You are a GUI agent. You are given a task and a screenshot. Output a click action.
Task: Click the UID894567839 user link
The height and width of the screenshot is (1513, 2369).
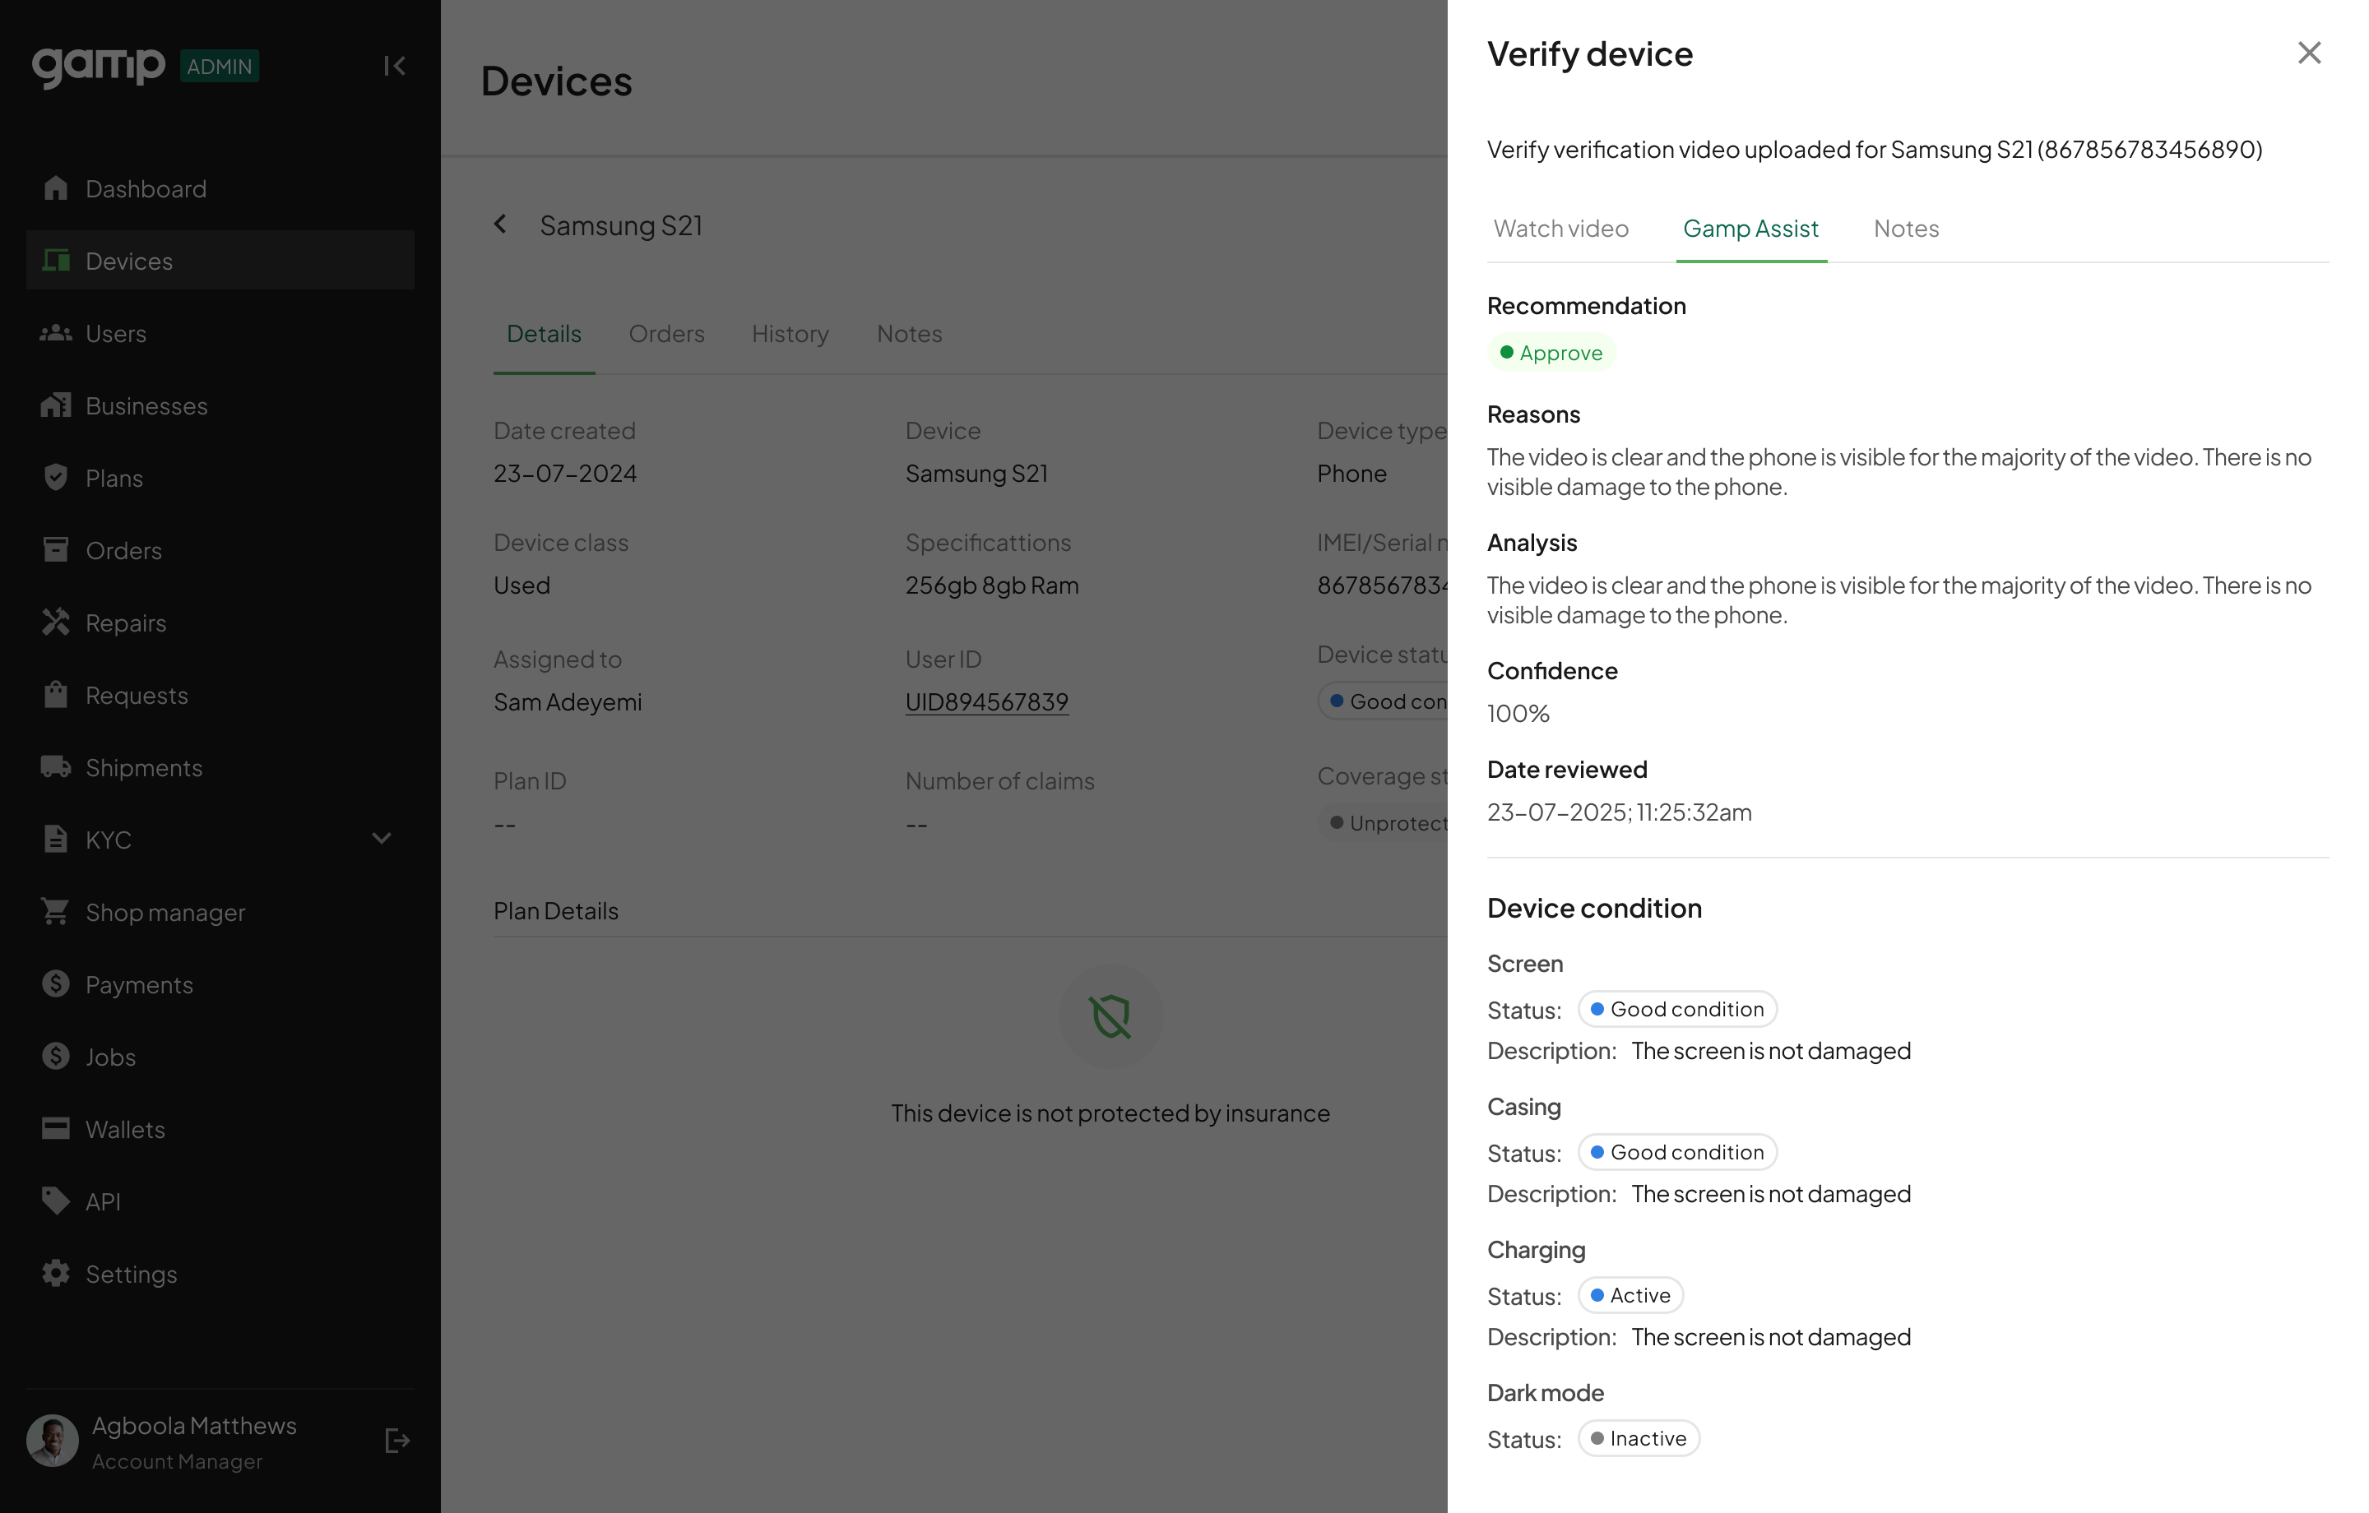pyautogui.click(x=985, y=701)
